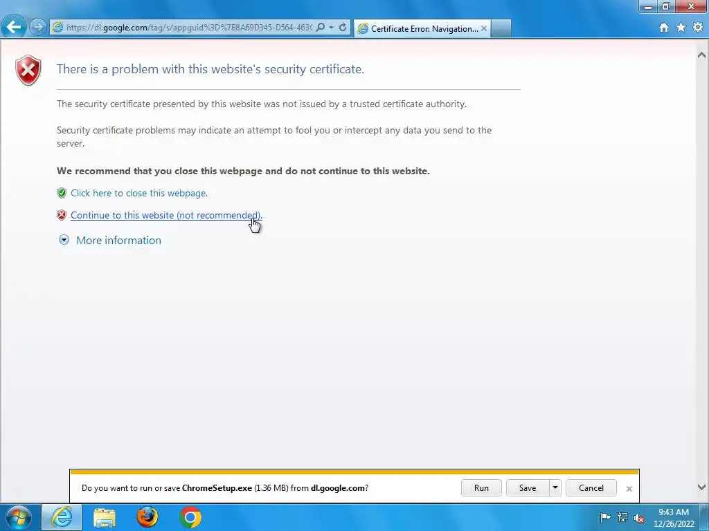Open Favorites star icon

pyautogui.click(x=681, y=28)
